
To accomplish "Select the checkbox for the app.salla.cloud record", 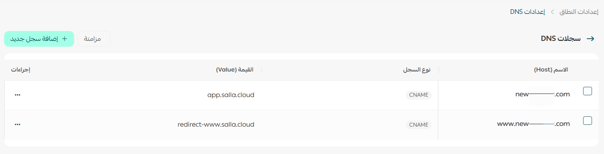I will [x=587, y=91].
